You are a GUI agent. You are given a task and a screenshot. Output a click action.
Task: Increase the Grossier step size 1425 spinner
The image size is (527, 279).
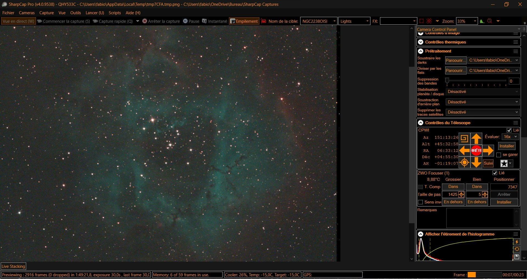tap(461, 193)
